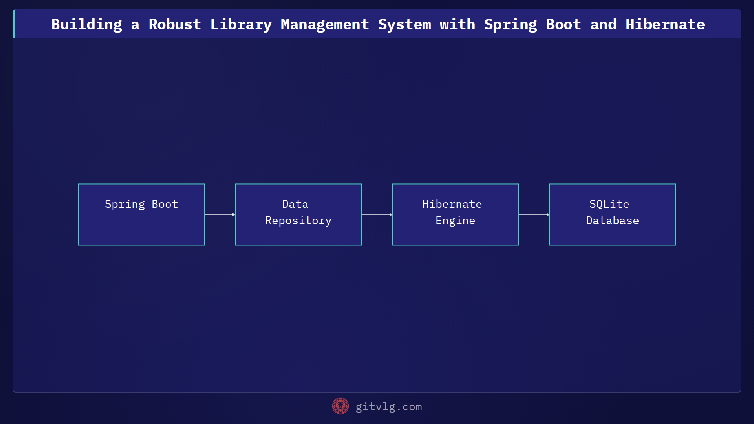Click the Hibernate Engine box
The width and height of the screenshot is (754, 424).
[x=456, y=214]
